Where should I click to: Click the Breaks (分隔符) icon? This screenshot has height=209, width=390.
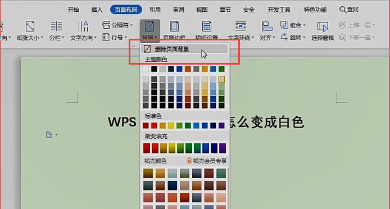pyautogui.click(x=106, y=25)
